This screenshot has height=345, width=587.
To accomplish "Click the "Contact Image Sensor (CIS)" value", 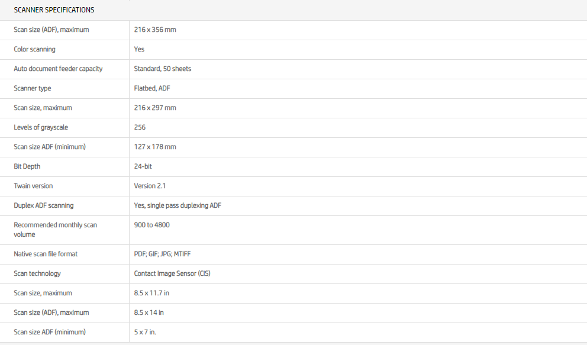I will tap(172, 273).
